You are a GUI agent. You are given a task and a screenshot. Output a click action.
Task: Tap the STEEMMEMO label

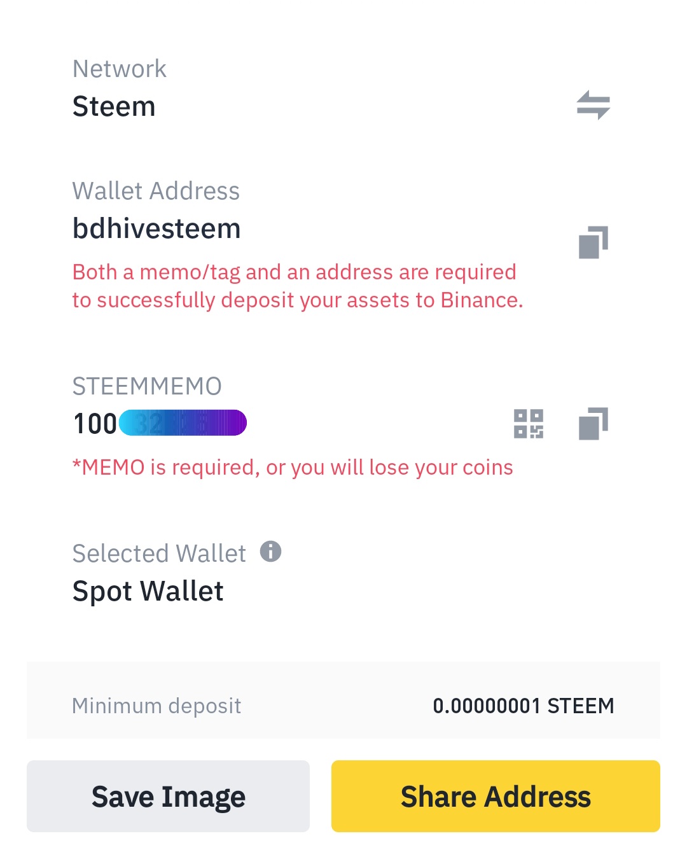pyautogui.click(x=147, y=386)
